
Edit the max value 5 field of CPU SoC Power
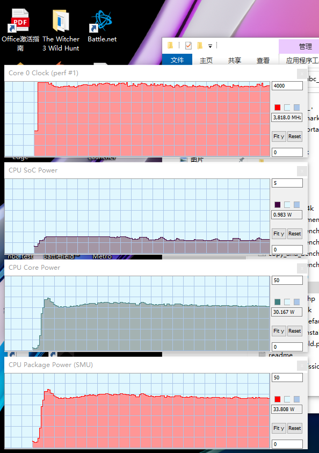click(287, 183)
